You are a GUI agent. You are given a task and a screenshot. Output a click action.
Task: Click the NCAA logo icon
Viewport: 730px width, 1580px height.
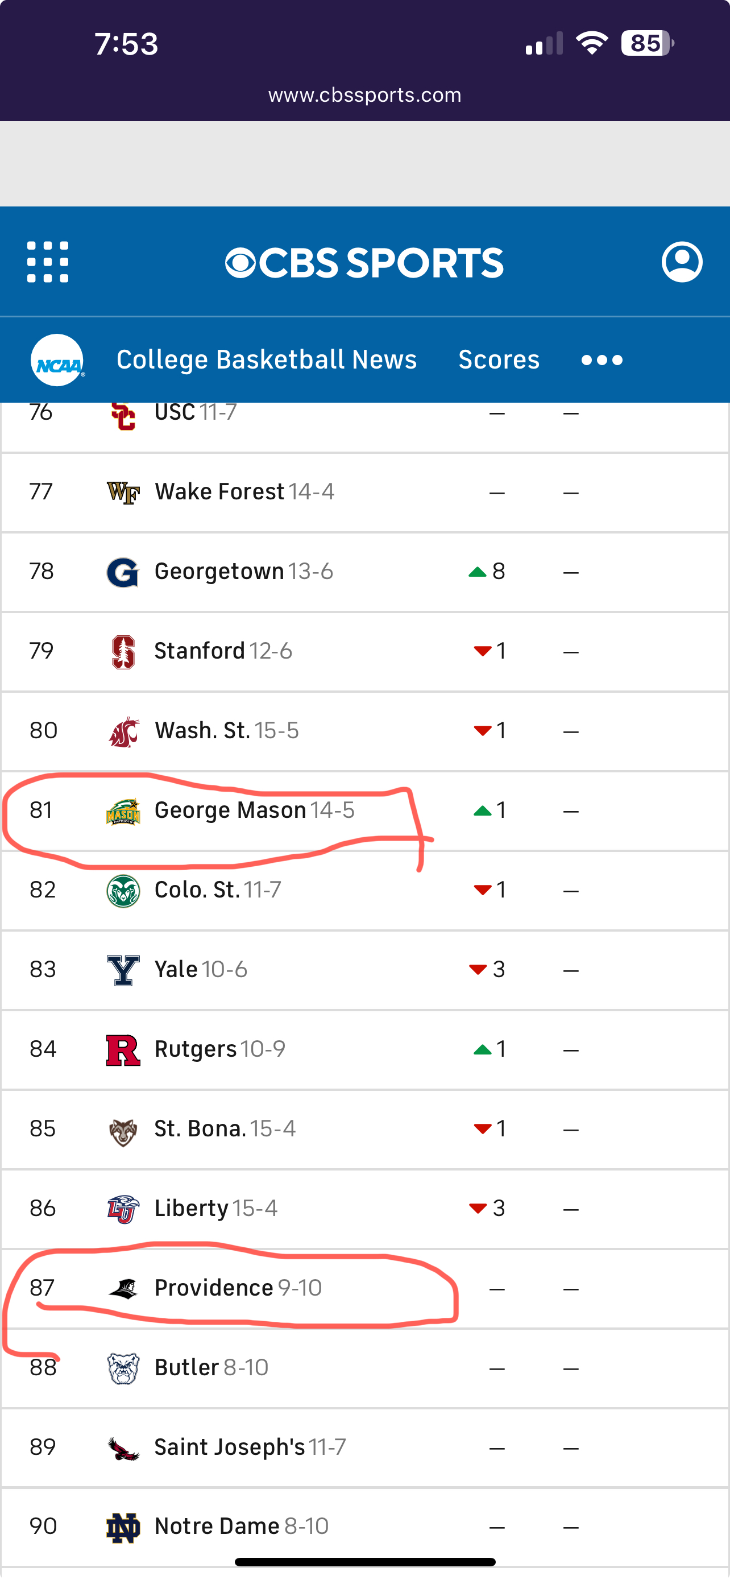[57, 360]
